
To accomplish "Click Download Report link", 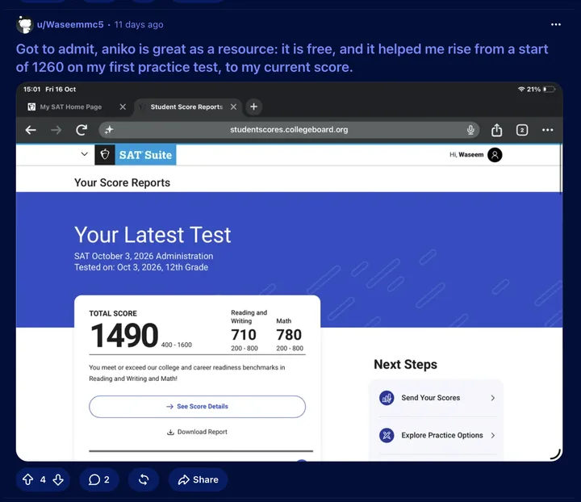I will [x=197, y=432].
